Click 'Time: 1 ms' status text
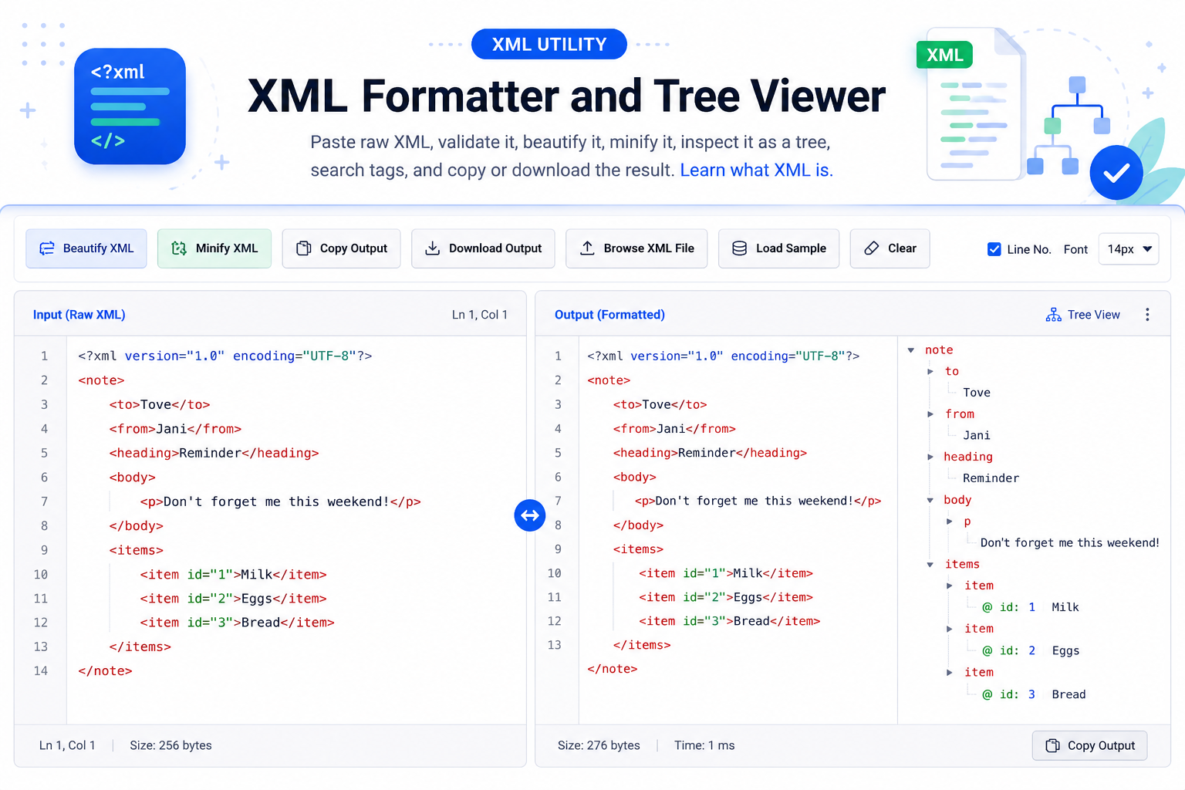The height and width of the screenshot is (790, 1185). click(704, 745)
